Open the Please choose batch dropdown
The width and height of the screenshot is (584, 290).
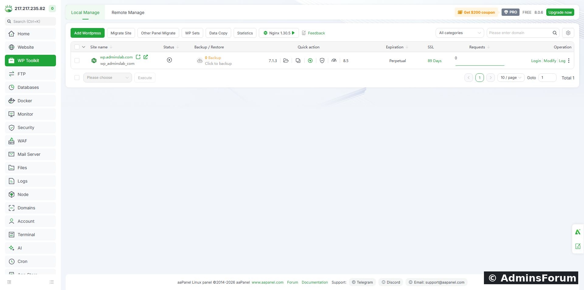pos(108,78)
